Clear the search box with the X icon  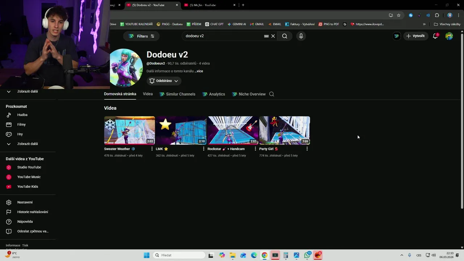point(273,36)
